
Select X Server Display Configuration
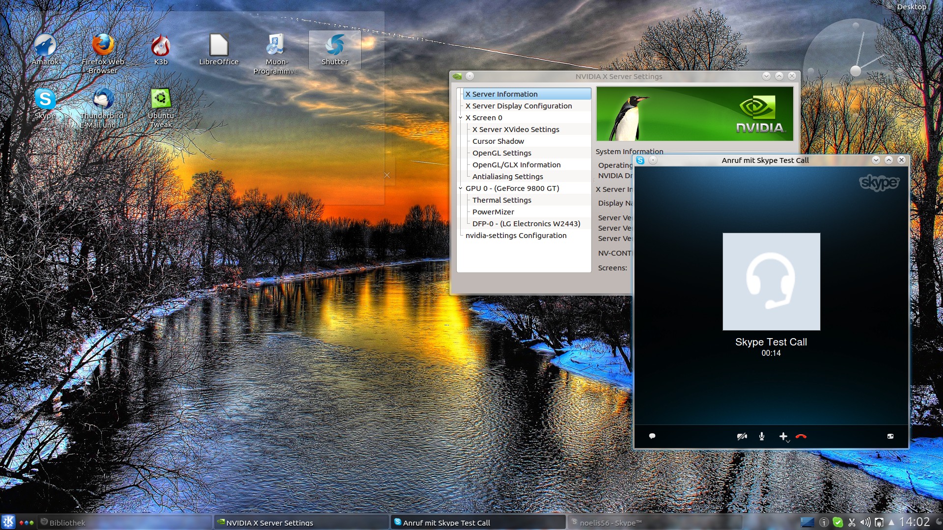(519, 106)
